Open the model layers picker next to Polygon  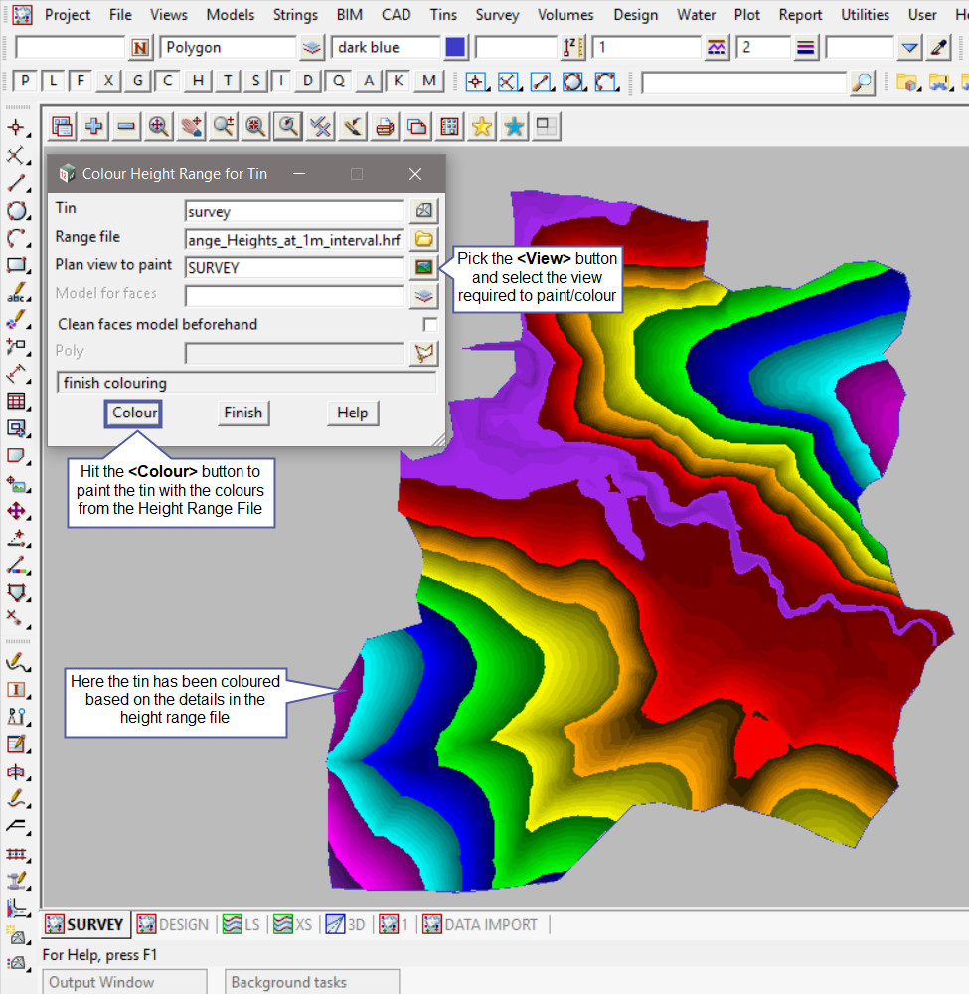pos(312,48)
